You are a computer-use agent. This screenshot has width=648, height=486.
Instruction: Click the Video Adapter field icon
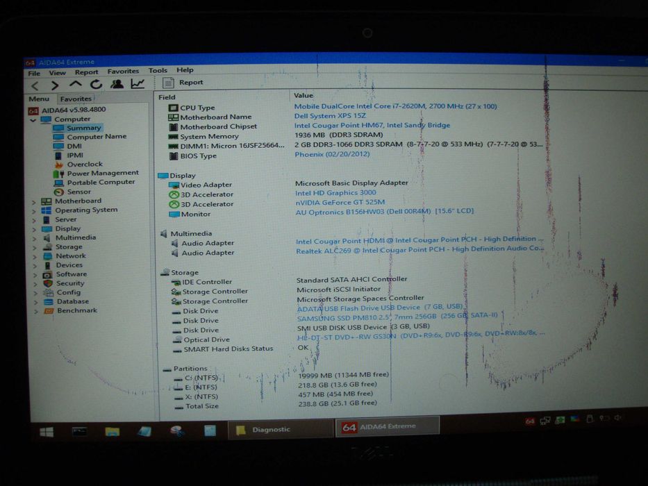click(174, 185)
